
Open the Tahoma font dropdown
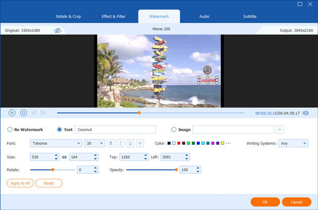click(x=56, y=143)
